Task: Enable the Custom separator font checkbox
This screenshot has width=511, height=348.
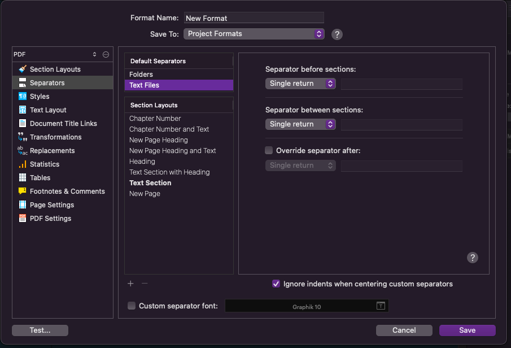Action: (132, 306)
